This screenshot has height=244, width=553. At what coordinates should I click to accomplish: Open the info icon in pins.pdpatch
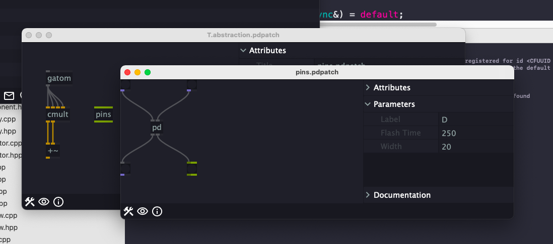[x=157, y=211]
